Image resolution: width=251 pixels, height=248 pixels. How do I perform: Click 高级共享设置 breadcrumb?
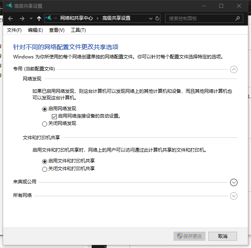point(116,18)
